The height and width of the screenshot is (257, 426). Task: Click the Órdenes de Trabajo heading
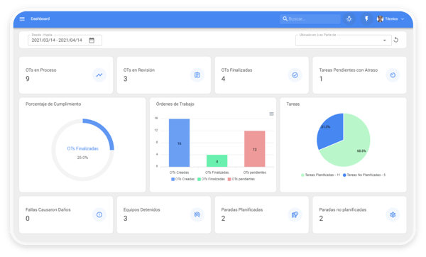click(x=175, y=104)
